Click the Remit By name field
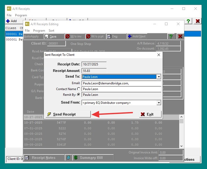The width and height of the screenshot is (207, 169). (x=121, y=94)
